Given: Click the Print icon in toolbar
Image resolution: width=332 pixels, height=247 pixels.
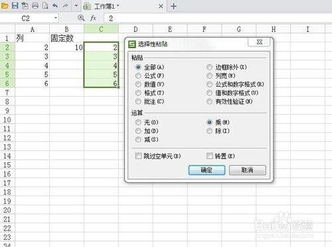Looking at the screenshot, I should pos(35,5).
